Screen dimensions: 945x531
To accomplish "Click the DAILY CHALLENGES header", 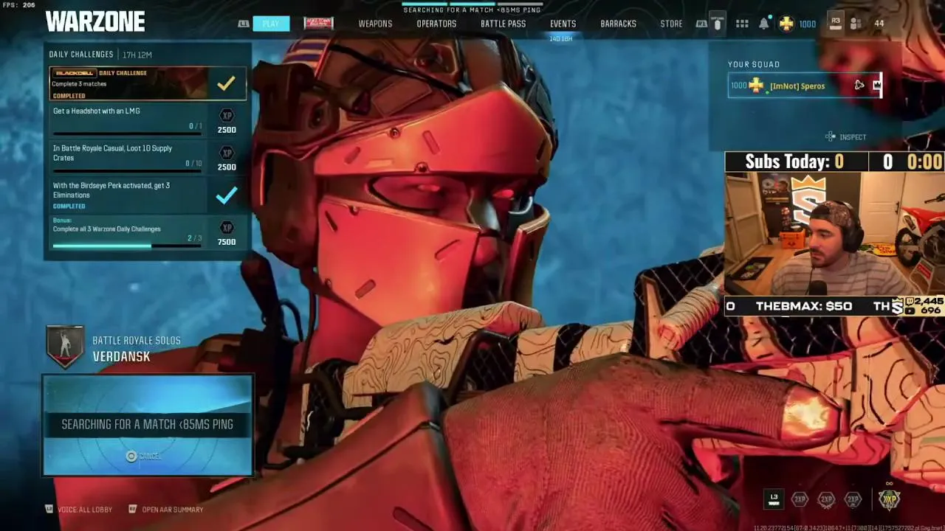I will (x=81, y=55).
